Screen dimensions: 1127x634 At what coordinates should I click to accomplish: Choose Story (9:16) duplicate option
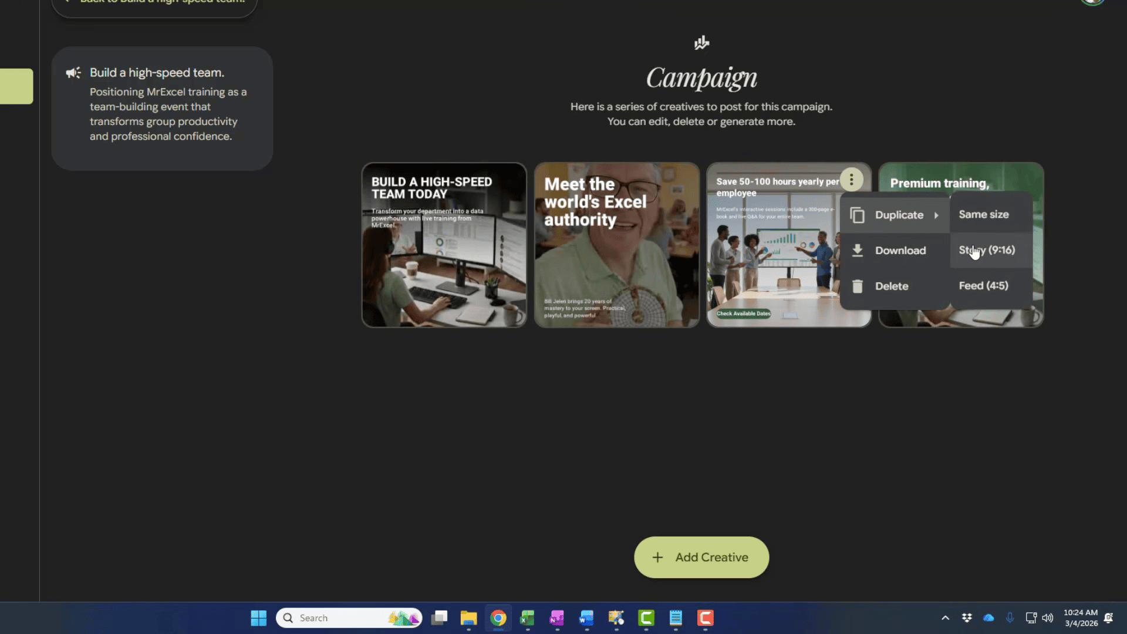pos(991,250)
